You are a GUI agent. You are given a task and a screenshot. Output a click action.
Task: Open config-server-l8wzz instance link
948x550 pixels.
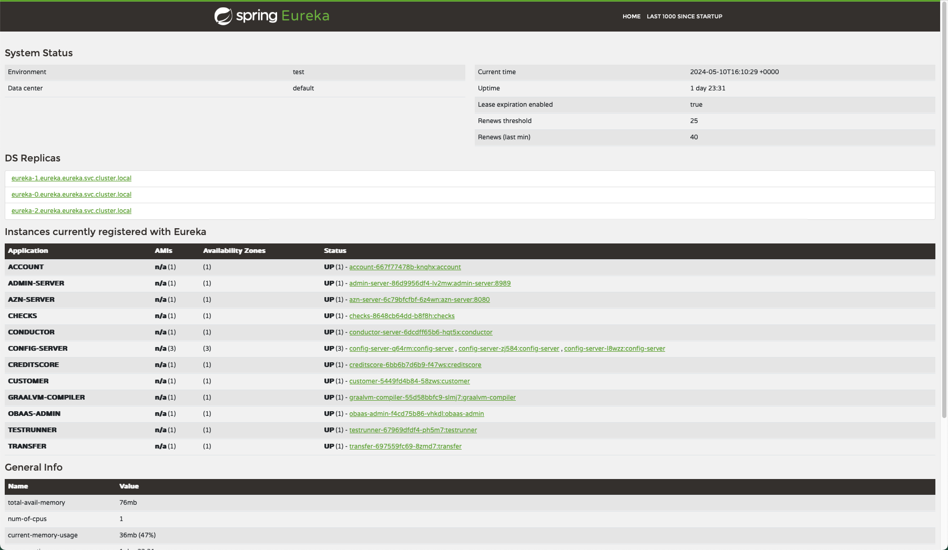coord(615,348)
